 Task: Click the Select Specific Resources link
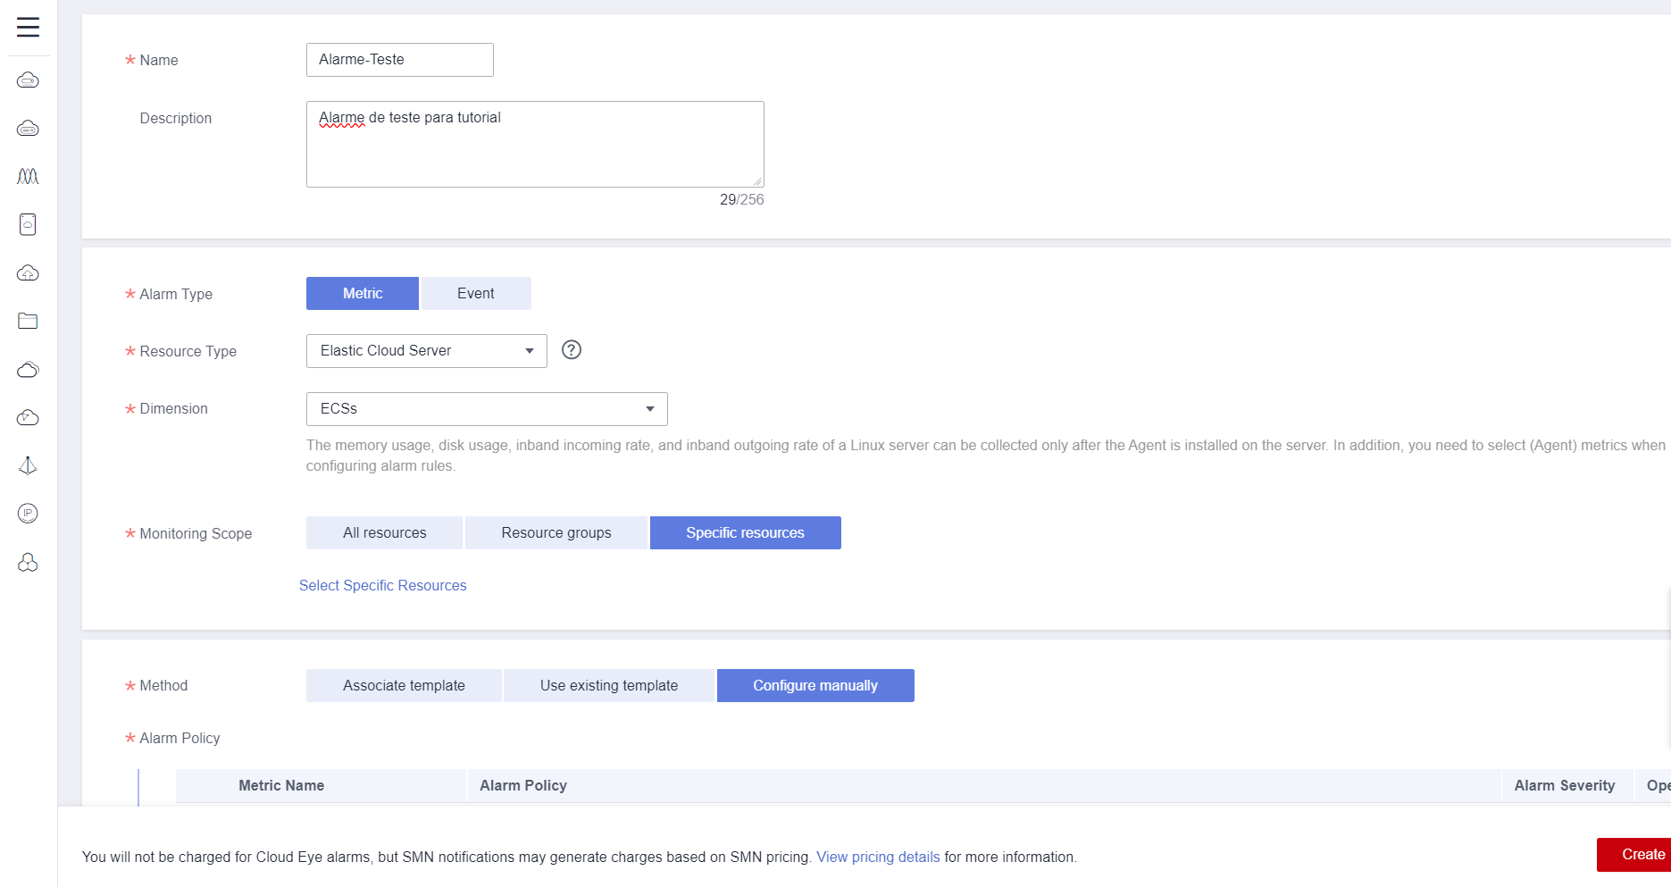coord(382,586)
